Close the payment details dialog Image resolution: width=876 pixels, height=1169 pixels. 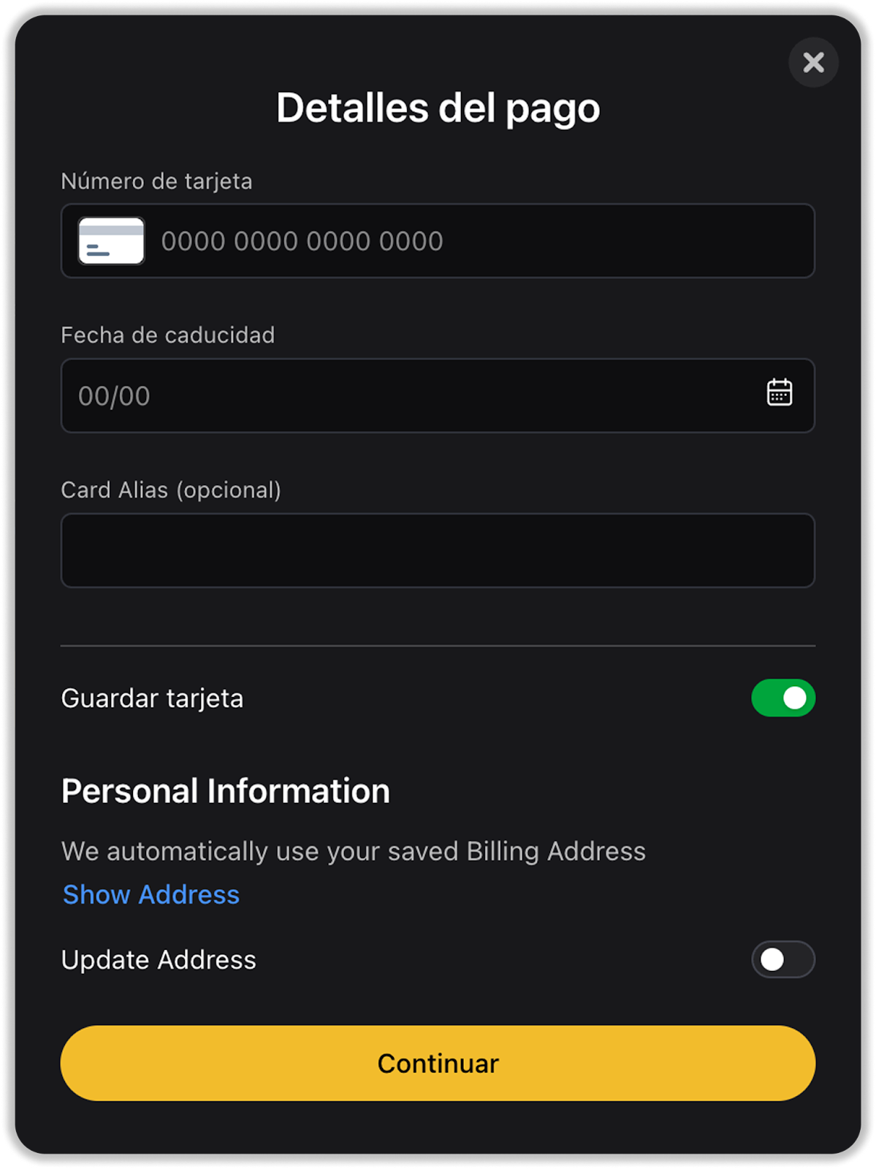(x=813, y=63)
